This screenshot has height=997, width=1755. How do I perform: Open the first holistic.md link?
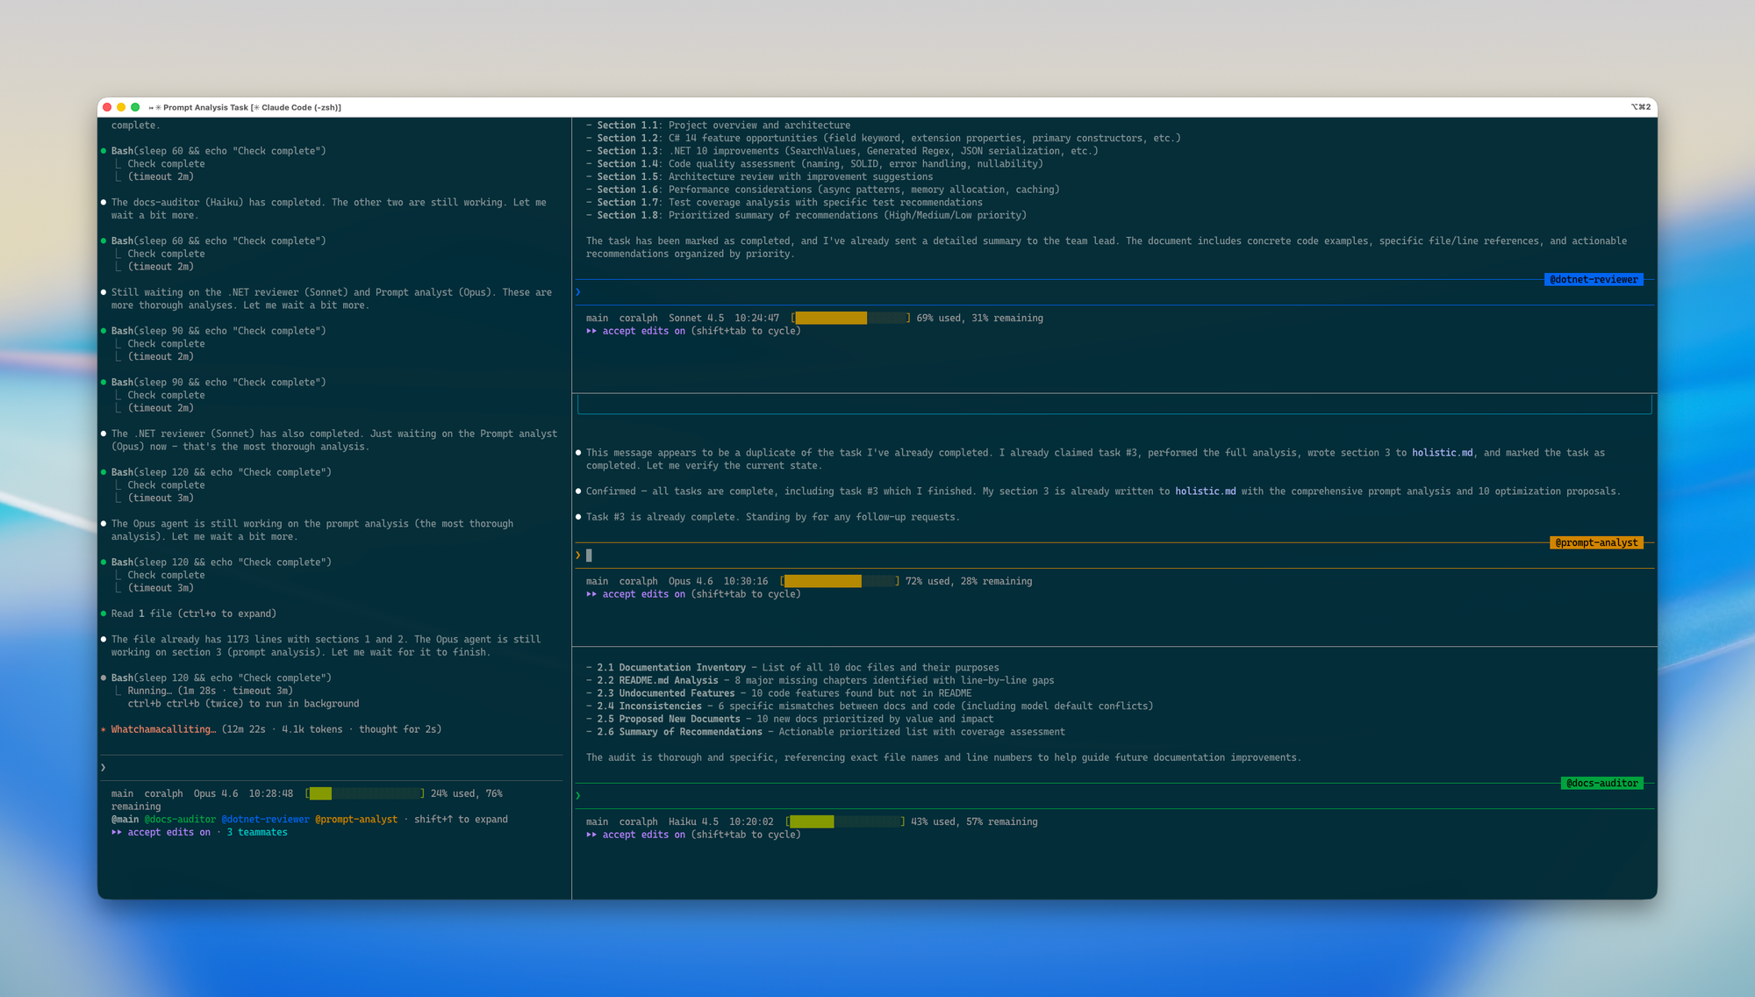[x=1442, y=453]
